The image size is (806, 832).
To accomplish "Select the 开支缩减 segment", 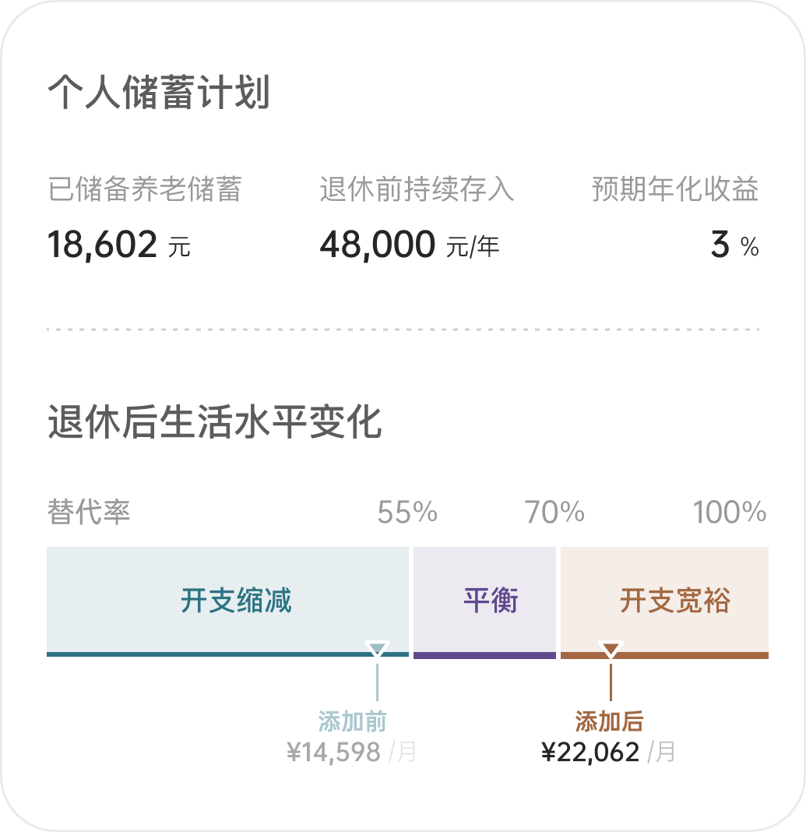I will (227, 601).
